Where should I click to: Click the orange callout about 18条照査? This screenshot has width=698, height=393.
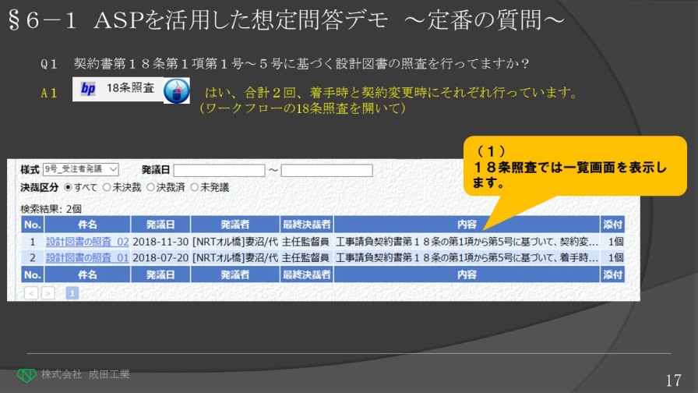tap(574, 165)
